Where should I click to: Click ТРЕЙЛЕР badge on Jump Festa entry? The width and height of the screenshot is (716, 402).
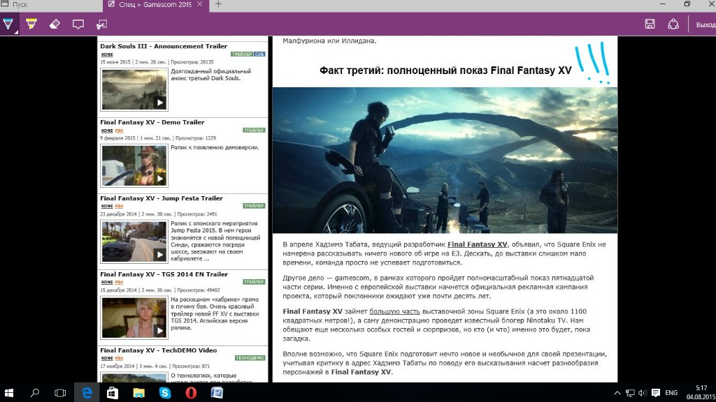(254, 206)
